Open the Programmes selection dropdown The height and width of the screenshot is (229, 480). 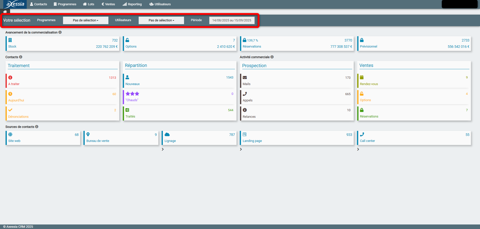(x=86, y=20)
